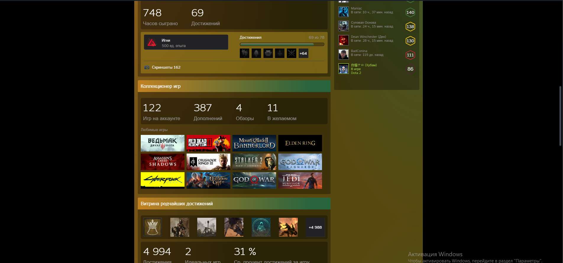Click the level 138 badge of Суповая Основа
The height and width of the screenshot is (263, 563).
410,27
